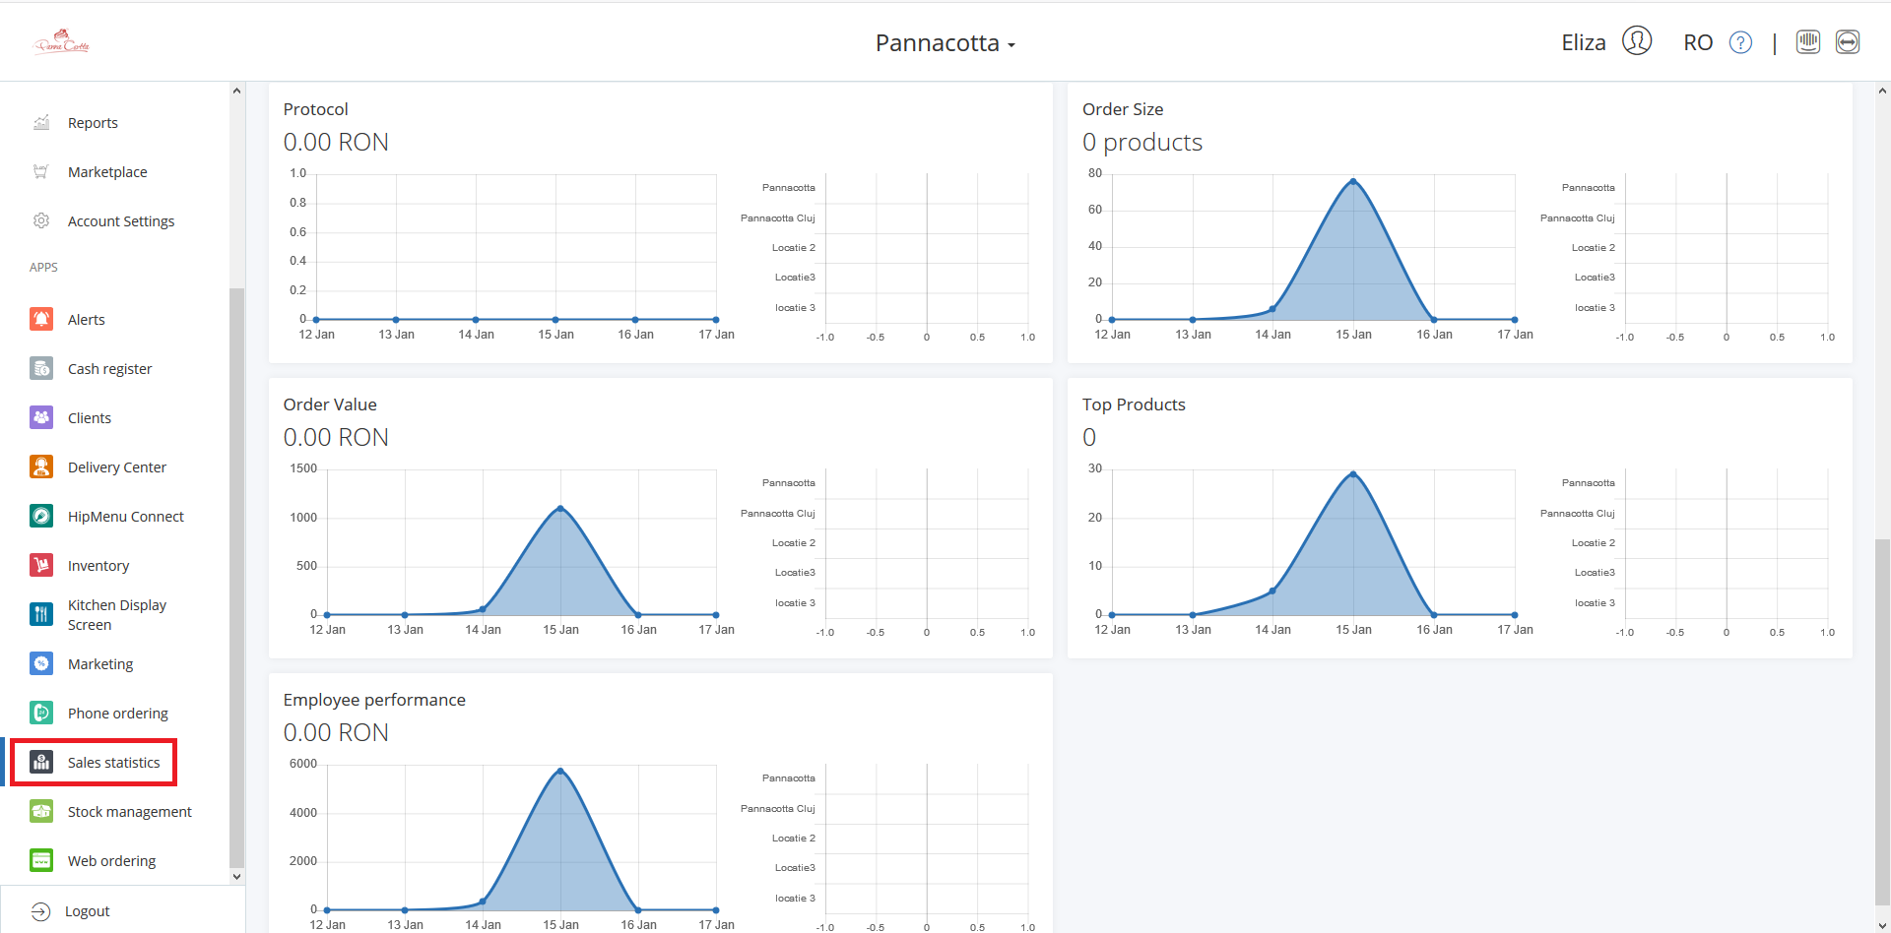Click the Order Size card title
The height and width of the screenshot is (933, 1891).
pyautogui.click(x=1123, y=109)
